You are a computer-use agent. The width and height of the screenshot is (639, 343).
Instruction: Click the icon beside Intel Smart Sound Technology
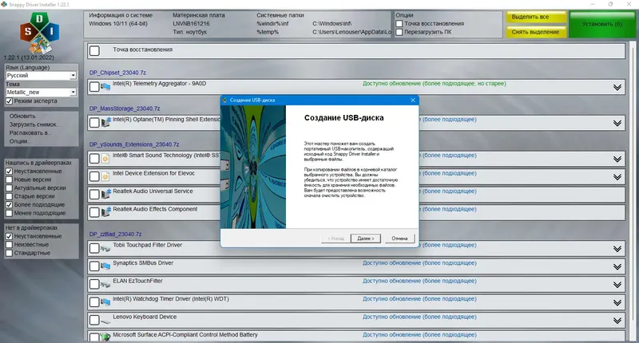(105, 159)
